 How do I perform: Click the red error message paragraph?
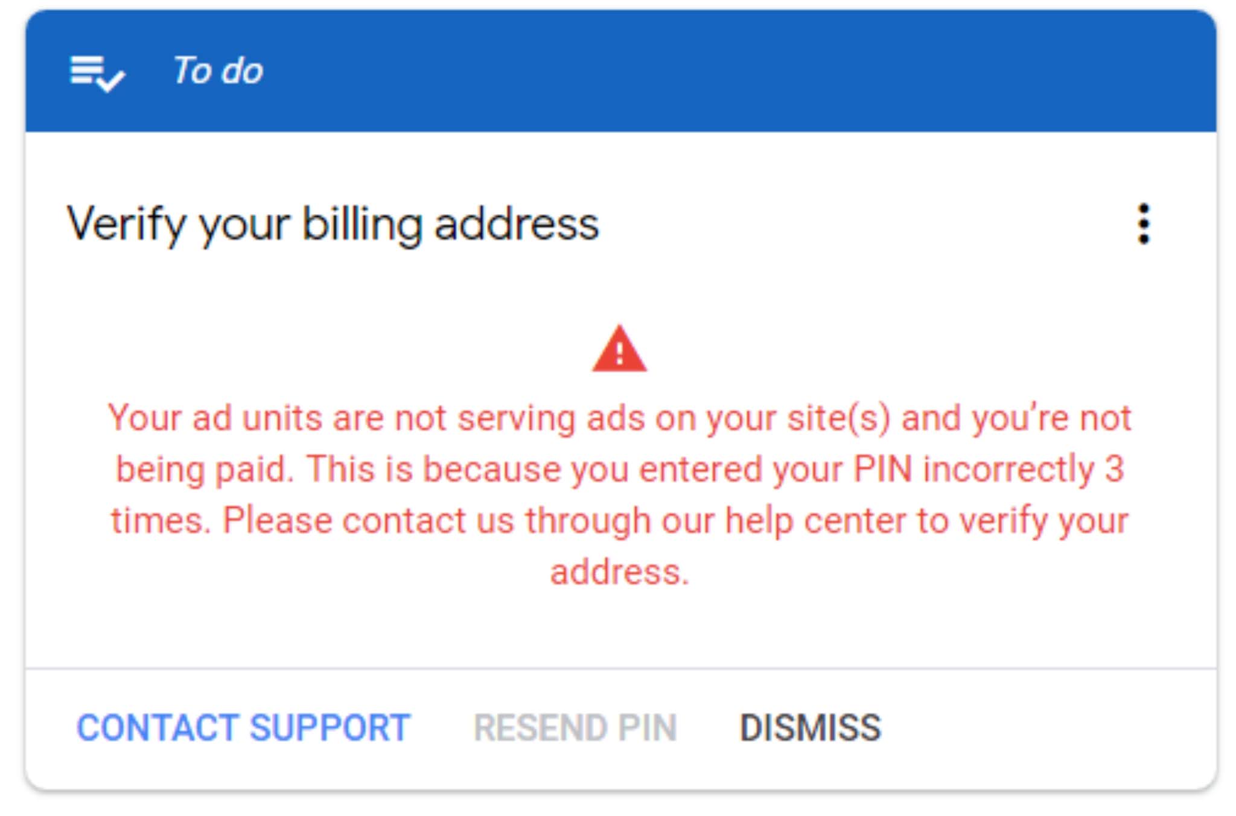click(x=619, y=495)
